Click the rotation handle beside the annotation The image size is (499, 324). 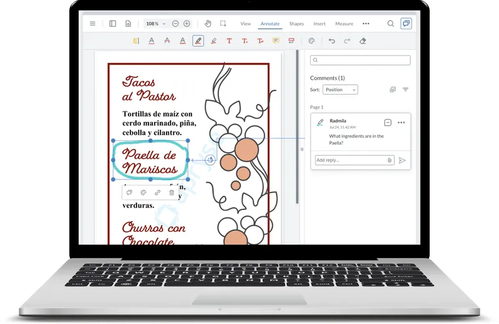[210, 160]
